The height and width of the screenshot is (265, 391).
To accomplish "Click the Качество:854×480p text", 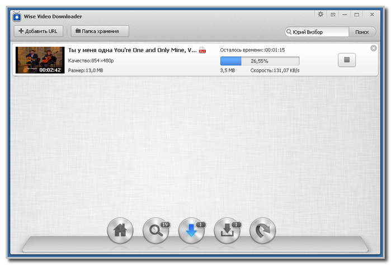I will tap(91, 60).
